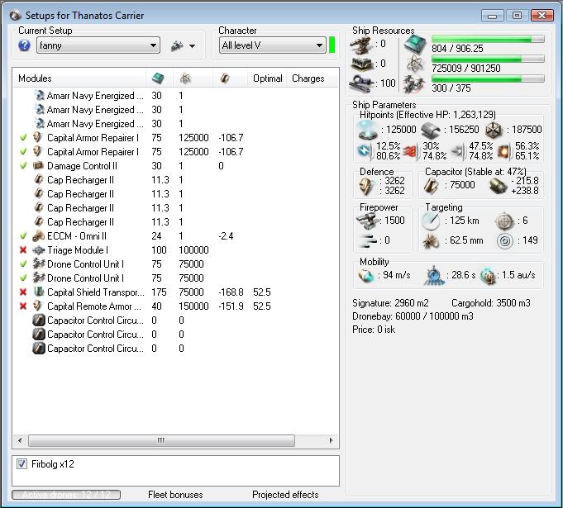The height and width of the screenshot is (508, 563).
Task: Click left arrow of horizontal scrollbar
Action: [20, 440]
